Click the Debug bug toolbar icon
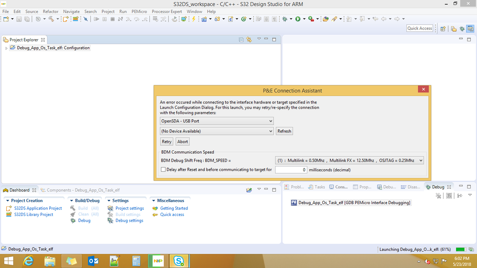Viewport: 477px width, 268px height. coord(285,19)
